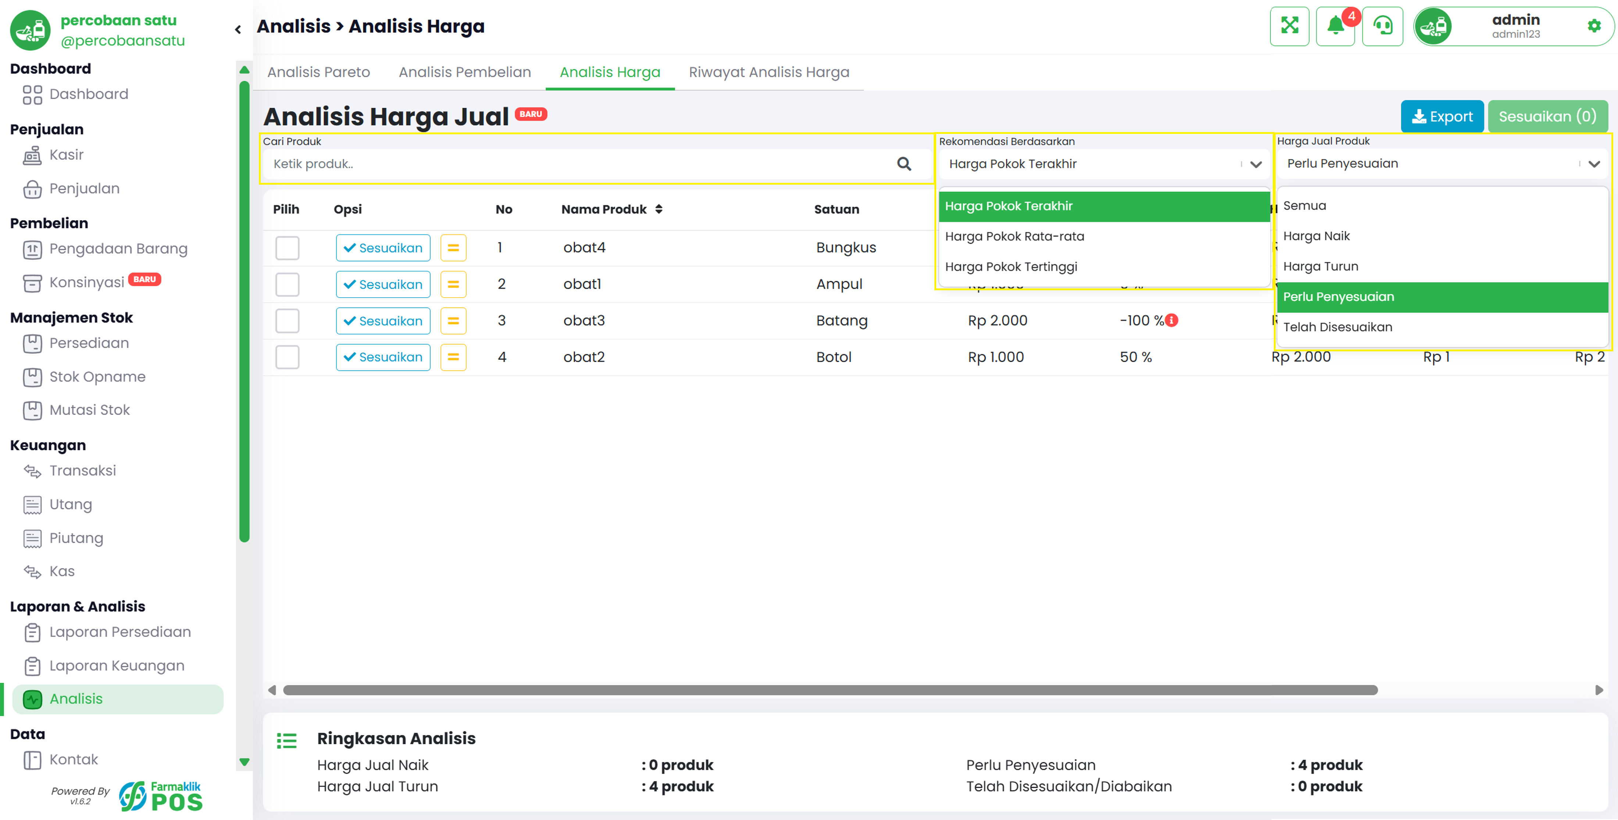Open the notifications bell
The width and height of the screenshot is (1618, 820).
click(x=1336, y=26)
